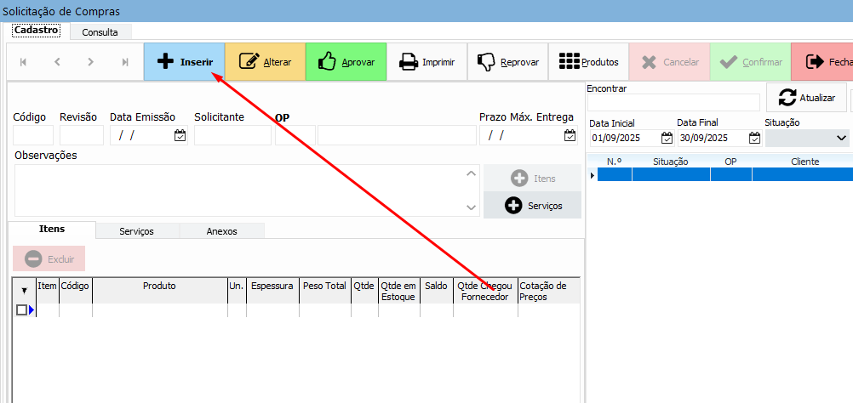
Task: Click the Encontrar search field
Action: [673, 102]
